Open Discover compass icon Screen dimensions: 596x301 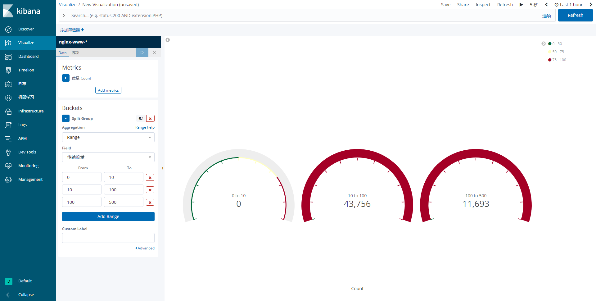click(x=8, y=29)
